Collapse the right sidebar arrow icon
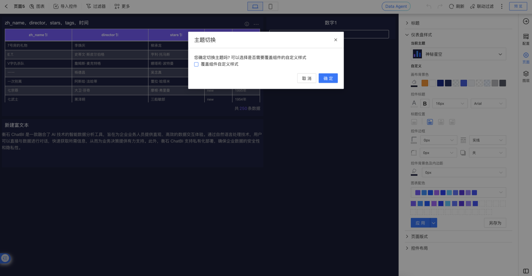 pyautogui.click(x=526, y=21)
